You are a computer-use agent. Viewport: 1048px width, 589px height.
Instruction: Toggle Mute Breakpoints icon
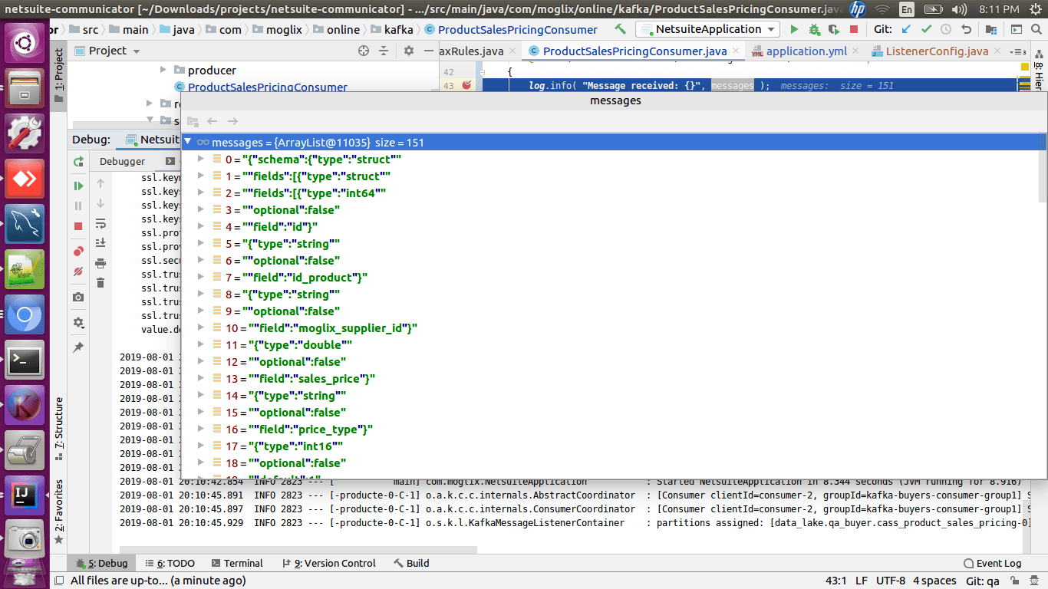(x=78, y=271)
